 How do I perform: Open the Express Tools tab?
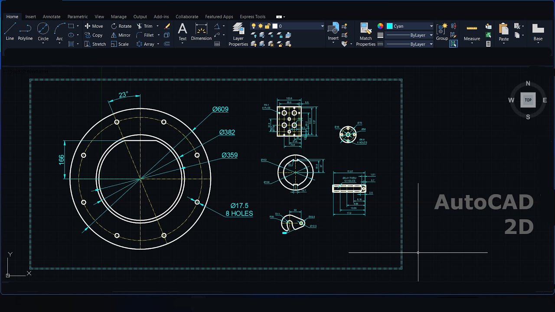pyautogui.click(x=253, y=16)
